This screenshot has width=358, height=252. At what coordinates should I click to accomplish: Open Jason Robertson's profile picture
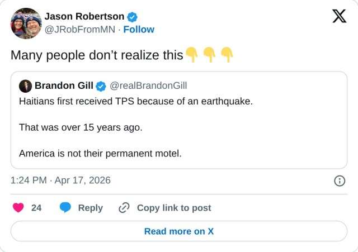26,23
